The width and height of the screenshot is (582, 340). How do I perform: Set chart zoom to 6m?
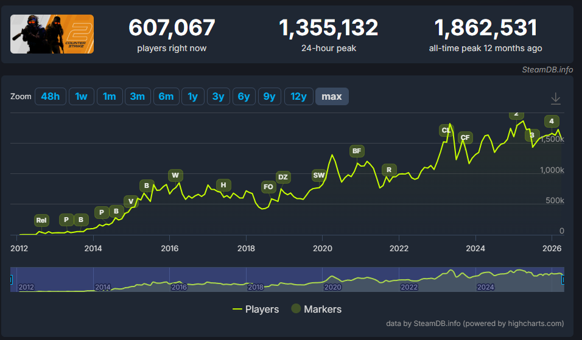(166, 96)
